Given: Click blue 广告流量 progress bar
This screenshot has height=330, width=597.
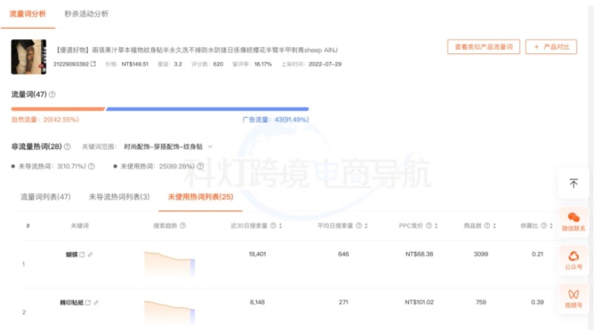Looking at the screenshot, I should coord(207,109).
